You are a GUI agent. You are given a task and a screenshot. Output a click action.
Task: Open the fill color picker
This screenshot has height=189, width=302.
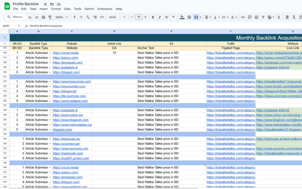(182, 17)
